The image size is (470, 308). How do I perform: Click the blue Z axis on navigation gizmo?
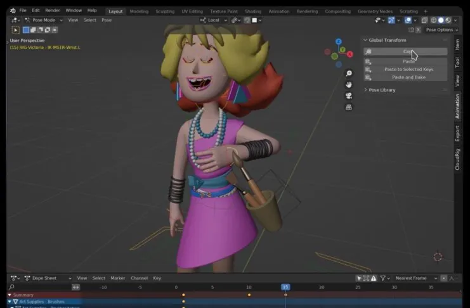337,41
